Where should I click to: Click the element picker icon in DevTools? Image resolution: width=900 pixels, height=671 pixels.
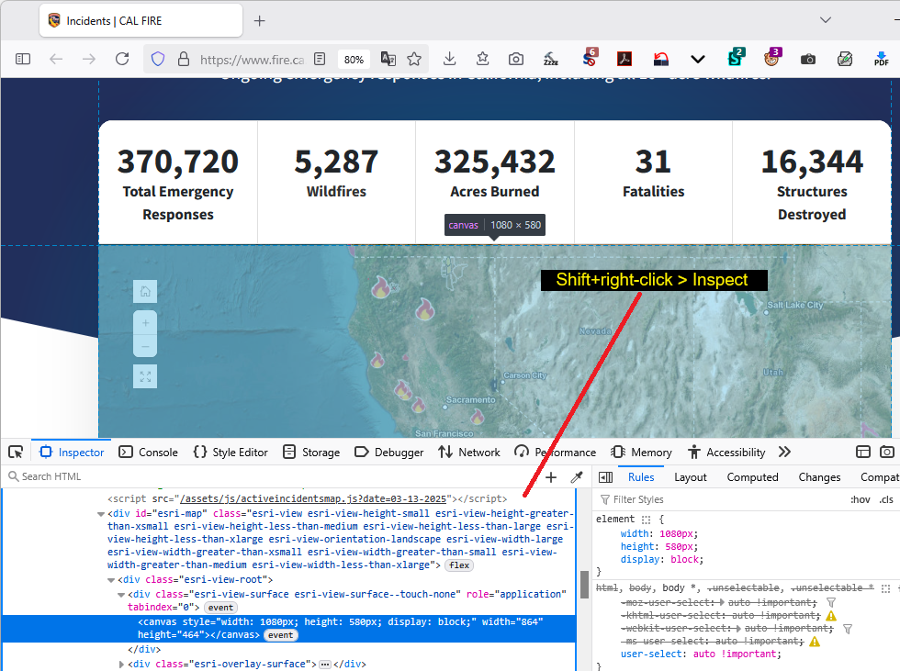pos(16,452)
